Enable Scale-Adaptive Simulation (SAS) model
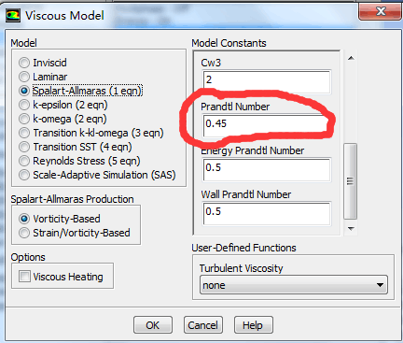The width and height of the screenshot is (403, 343). click(24, 175)
